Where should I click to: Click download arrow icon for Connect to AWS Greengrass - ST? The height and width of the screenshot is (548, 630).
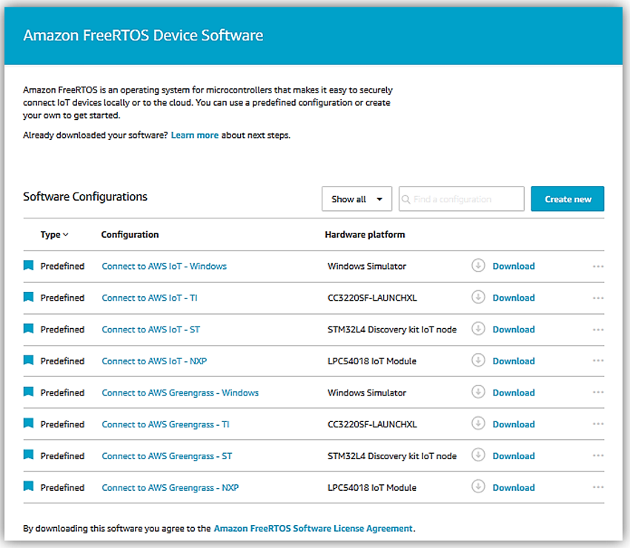tap(478, 456)
